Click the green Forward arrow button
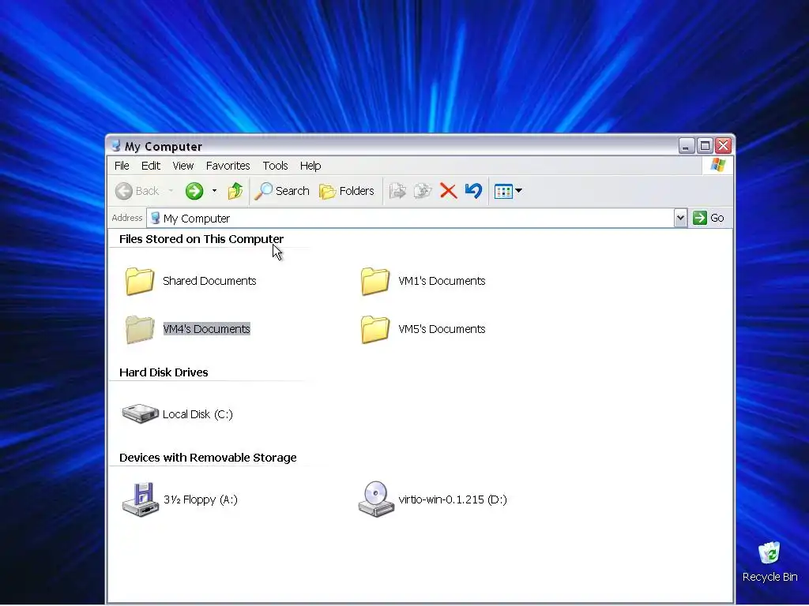The width and height of the screenshot is (809, 606). (194, 191)
